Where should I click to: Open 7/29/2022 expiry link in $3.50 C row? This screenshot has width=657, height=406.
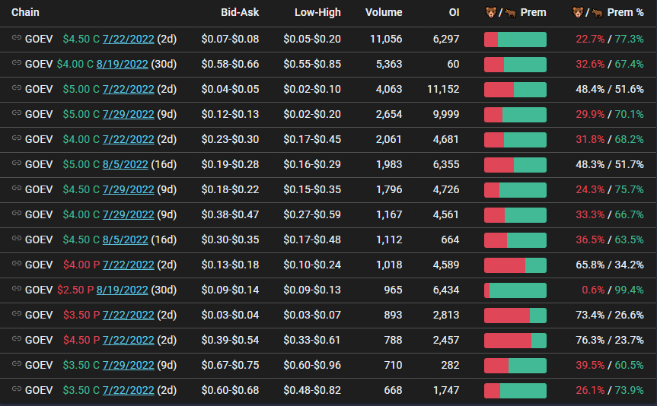(128, 366)
